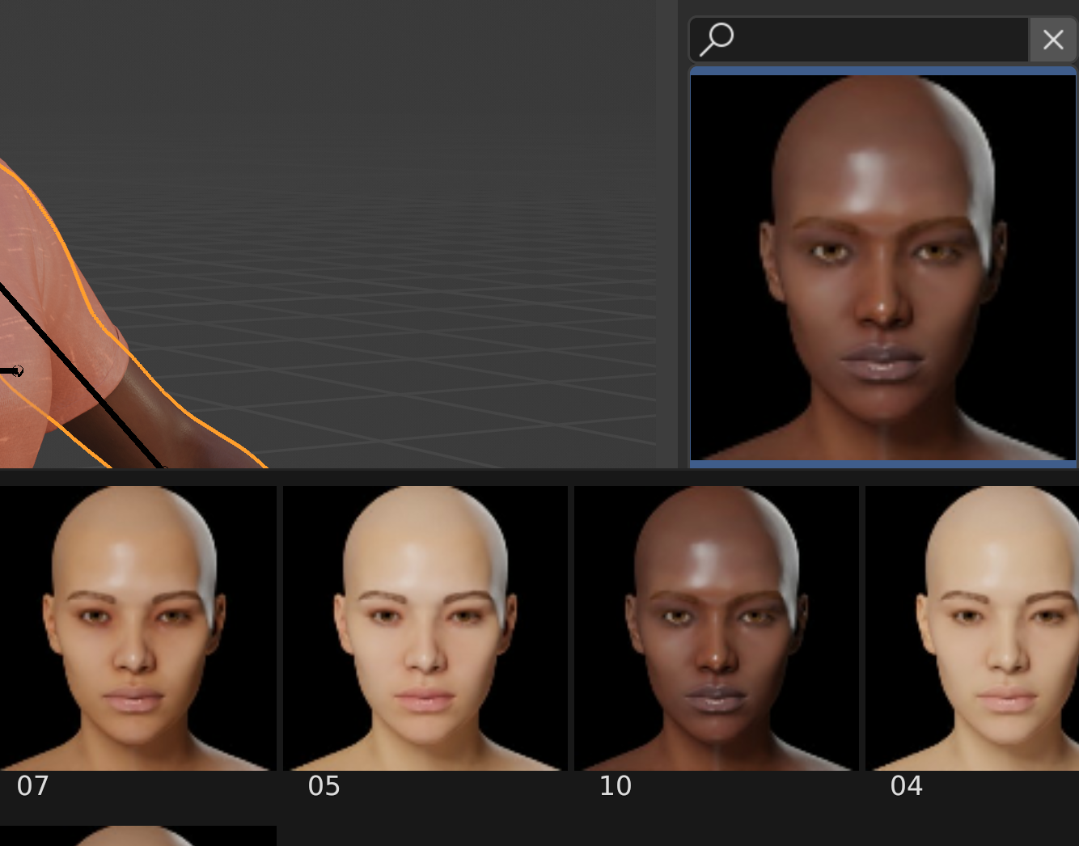Click the "05" label under the thumbnail
This screenshot has width=1079, height=846.
324,786
